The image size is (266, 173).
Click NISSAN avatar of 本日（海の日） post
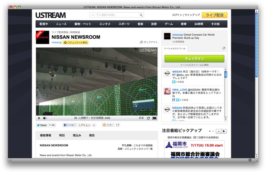(x=167, y=73)
